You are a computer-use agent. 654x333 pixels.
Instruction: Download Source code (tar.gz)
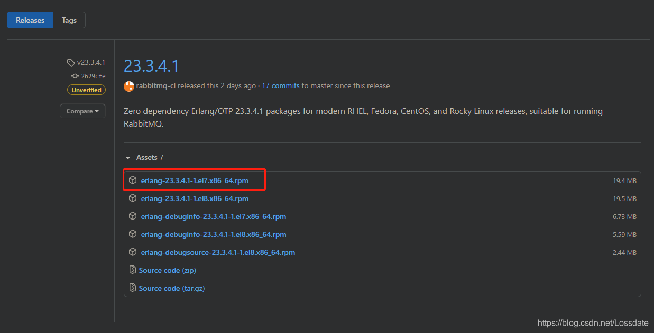[172, 288]
